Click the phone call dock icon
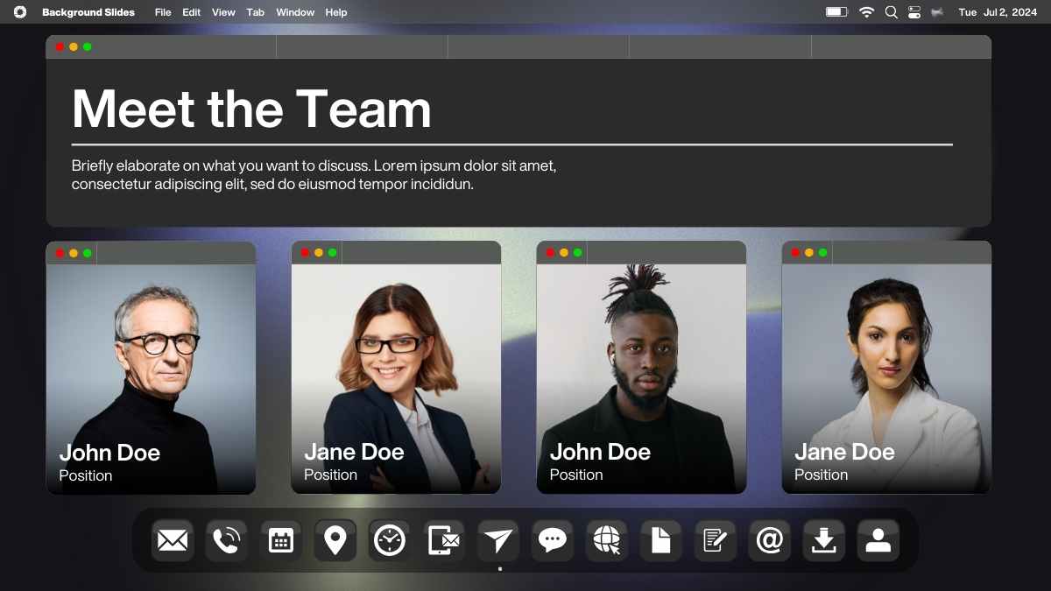The height and width of the screenshot is (591, 1051). point(227,540)
